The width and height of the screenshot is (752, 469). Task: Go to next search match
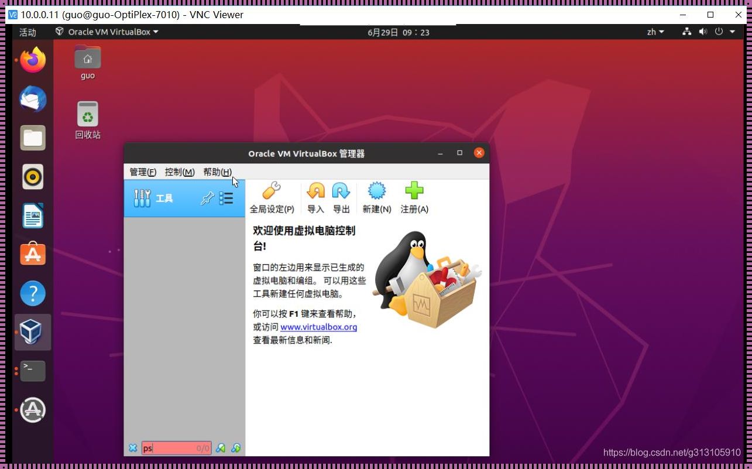click(235, 448)
